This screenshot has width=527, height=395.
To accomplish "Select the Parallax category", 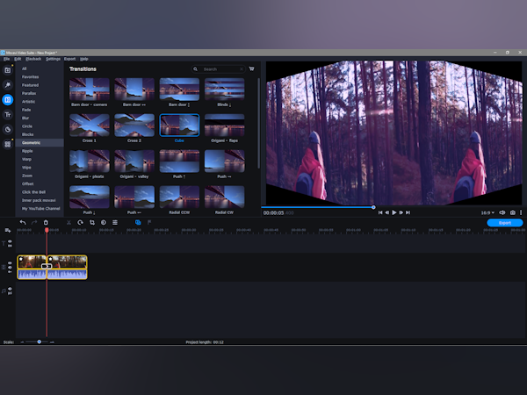I will point(29,93).
